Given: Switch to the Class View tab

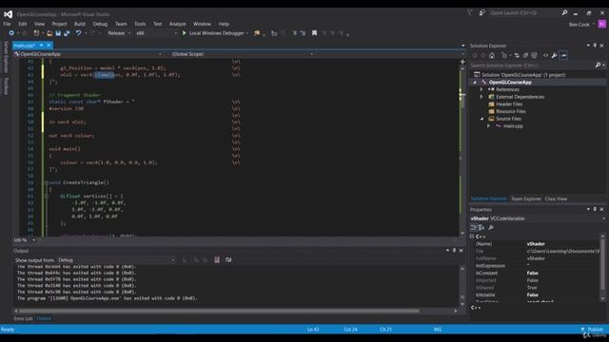Looking at the screenshot, I should (x=556, y=199).
